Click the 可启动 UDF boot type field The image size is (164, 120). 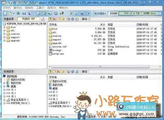[x=29, y=19]
